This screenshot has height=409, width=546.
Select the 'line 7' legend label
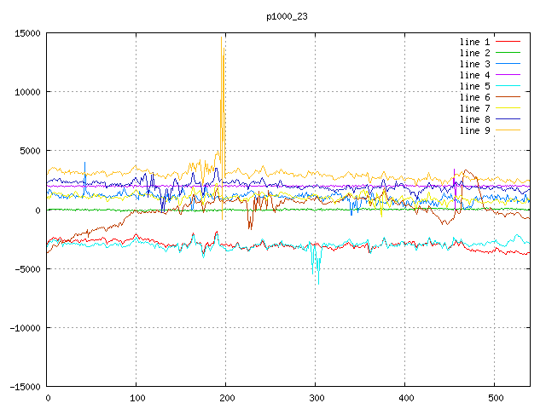pyautogui.click(x=475, y=108)
